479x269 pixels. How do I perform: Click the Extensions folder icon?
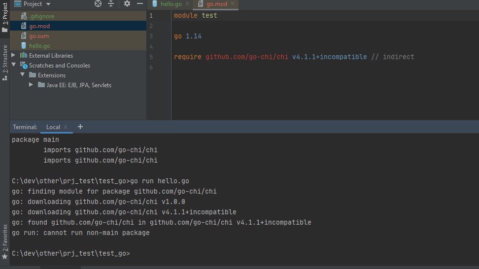[33, 75]
